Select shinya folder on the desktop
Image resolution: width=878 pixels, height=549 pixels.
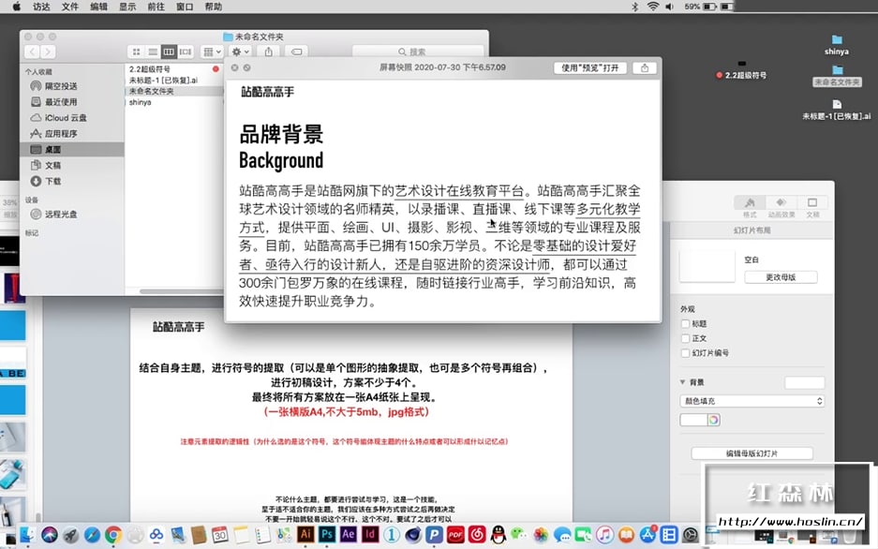[x=837, y=45]
